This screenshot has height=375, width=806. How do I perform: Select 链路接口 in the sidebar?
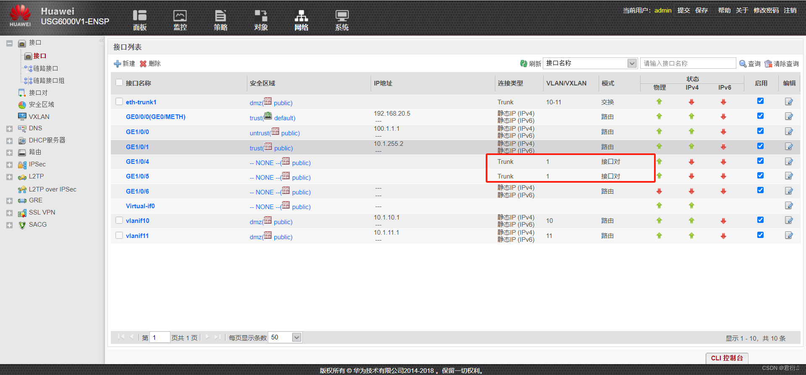click(x=45, y=68)
